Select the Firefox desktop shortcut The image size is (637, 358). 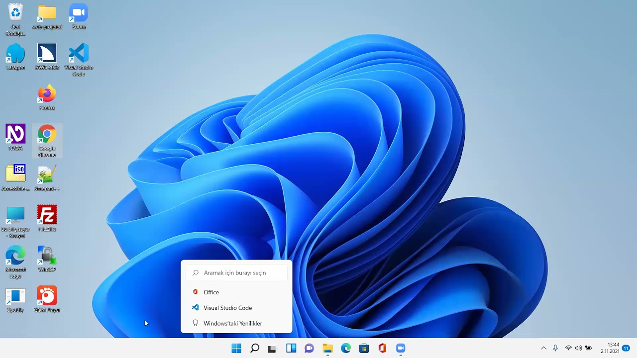[x=47, y=97]
